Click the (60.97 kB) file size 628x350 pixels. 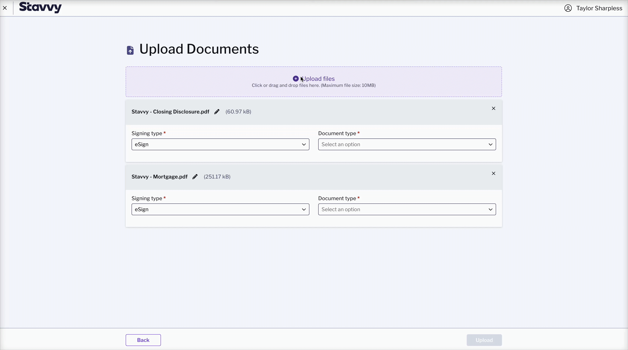pyautogui.click(x=238, y=112)
